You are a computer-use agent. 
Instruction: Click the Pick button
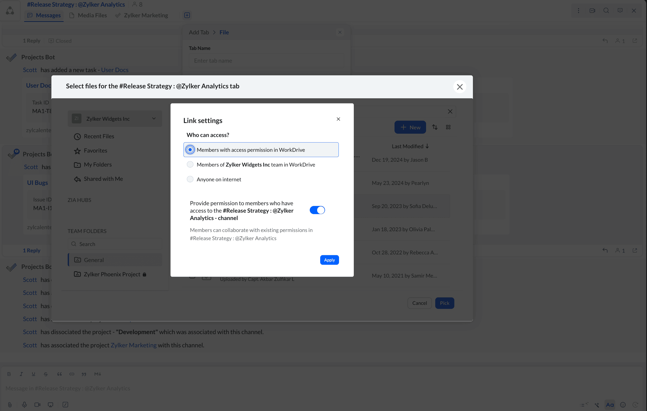tap(444, 303)
